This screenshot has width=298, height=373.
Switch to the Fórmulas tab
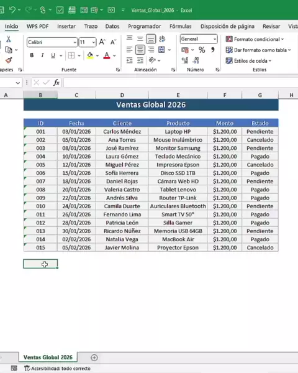(x=181, y=26)
